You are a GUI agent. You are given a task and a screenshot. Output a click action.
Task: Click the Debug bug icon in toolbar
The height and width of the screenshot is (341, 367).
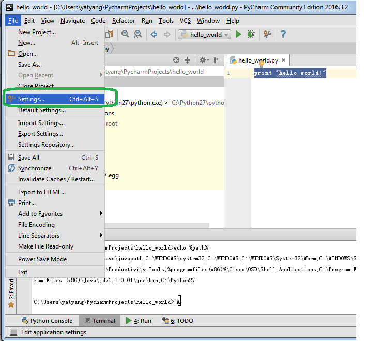(x=251, y=35)
